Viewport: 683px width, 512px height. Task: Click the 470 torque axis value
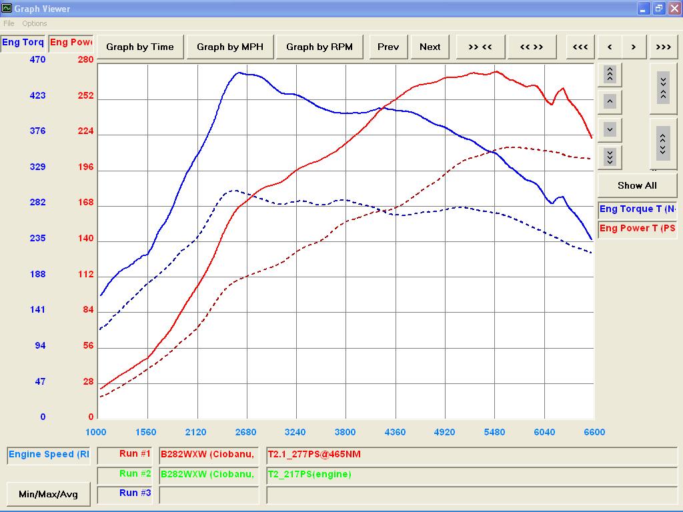click(37, 59)
